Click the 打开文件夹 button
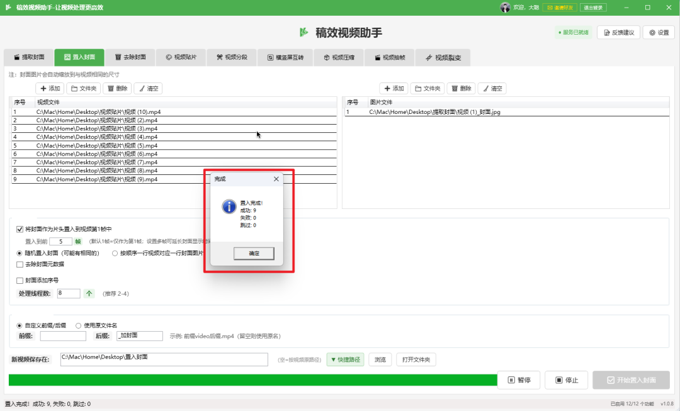The height and width of the screenshot is (411, 680). tap(416, 359)
